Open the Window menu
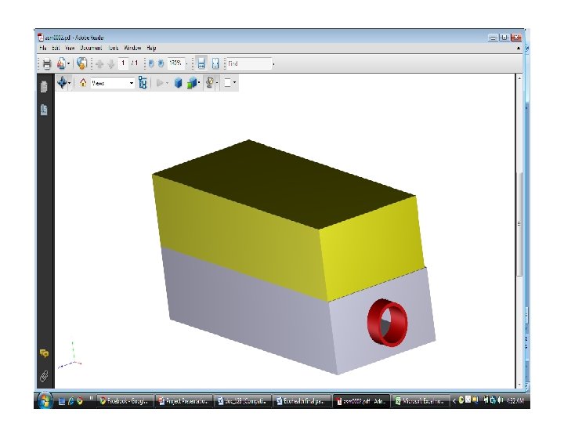 coord(132,48)
